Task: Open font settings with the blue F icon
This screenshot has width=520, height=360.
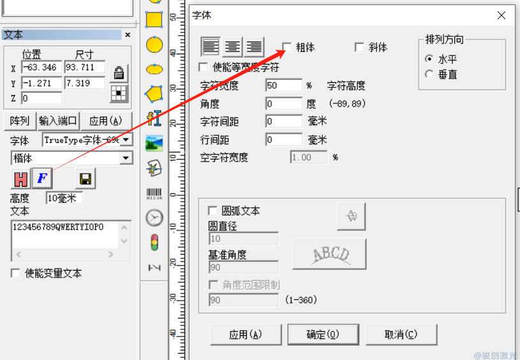Action: pos(43,179)
